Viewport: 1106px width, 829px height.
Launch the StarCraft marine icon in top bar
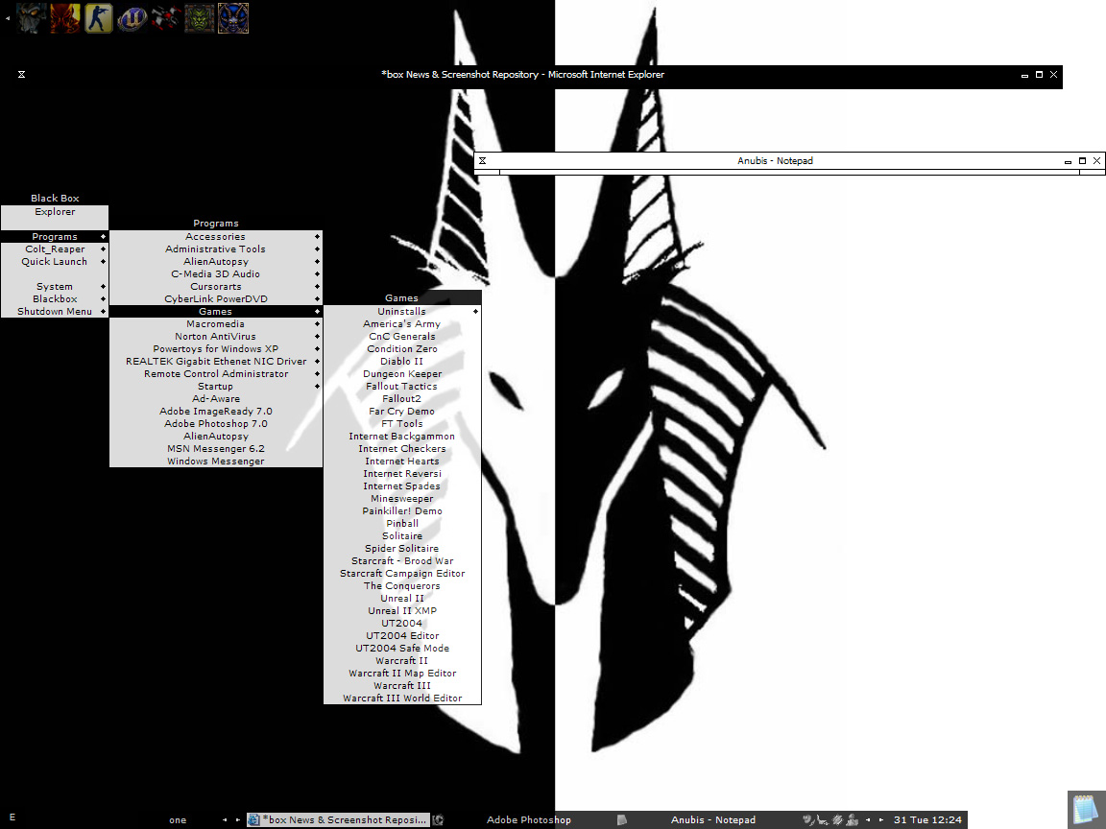tap(31, 17)
